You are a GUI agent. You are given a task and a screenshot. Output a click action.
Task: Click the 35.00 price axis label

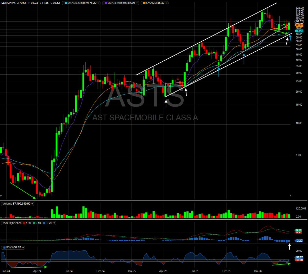tap(299, 66)
